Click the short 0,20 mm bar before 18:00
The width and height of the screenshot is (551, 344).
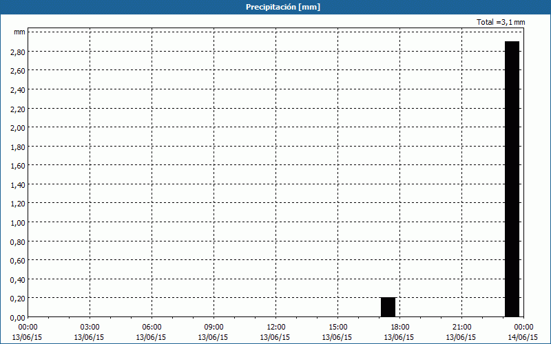tap(388, 307)
